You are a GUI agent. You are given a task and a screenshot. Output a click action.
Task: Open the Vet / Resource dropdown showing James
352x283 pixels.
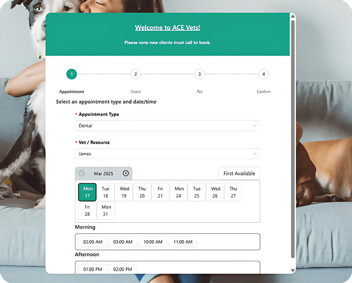click(x=167, y=154)
